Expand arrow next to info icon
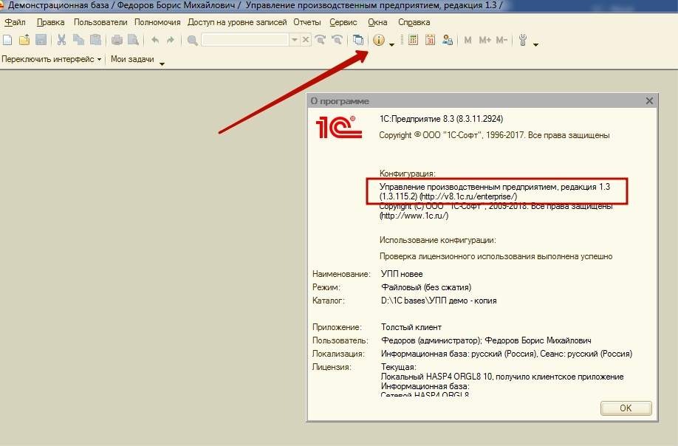The width and height of the screenshot is (678, 446). click(391, 44)
